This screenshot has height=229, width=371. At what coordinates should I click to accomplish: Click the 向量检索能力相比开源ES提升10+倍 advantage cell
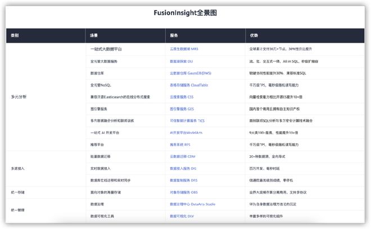pyautogui.click(x=275, y=97)
